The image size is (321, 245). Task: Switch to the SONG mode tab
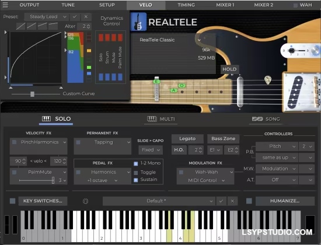click(x=266, y=119)
